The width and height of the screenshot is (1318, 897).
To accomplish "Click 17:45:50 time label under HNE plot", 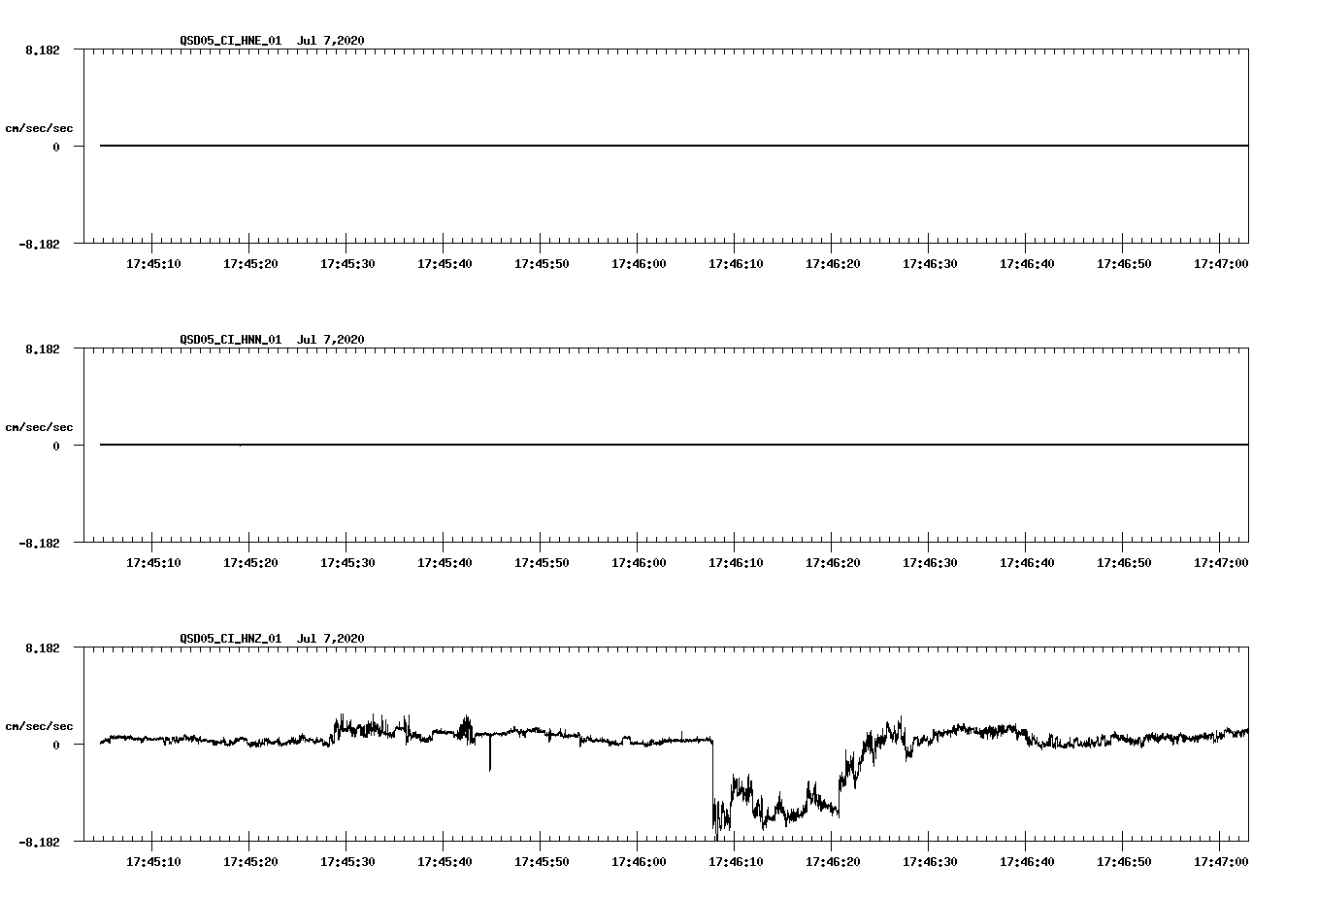I will pyautogui.click(x=542, y=264).
